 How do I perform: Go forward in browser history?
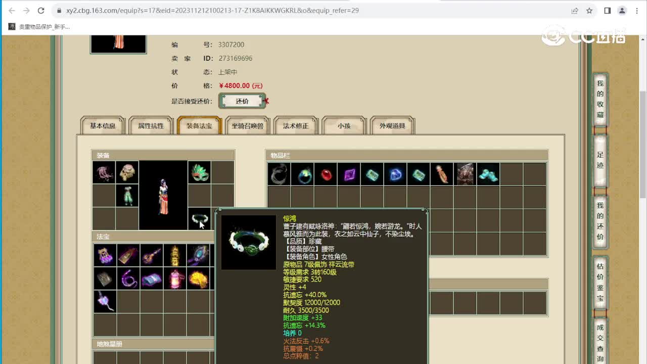[26, 11]
